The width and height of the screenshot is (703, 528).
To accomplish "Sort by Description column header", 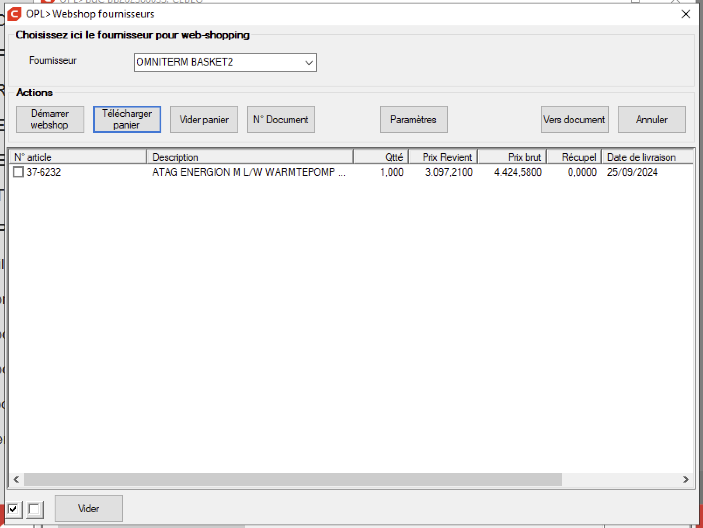I will click(250, 157).
